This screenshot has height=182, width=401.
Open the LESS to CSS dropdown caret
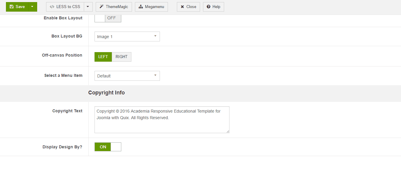tap(88, 7)
